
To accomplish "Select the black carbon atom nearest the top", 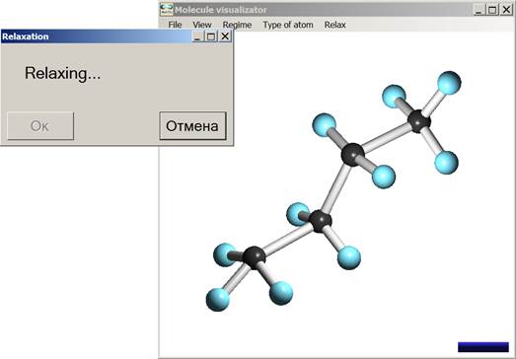I will coord(419,121).
